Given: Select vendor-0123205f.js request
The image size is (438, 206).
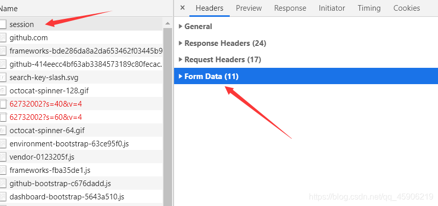Looking at the screenshot, I should tap(81, 157).
